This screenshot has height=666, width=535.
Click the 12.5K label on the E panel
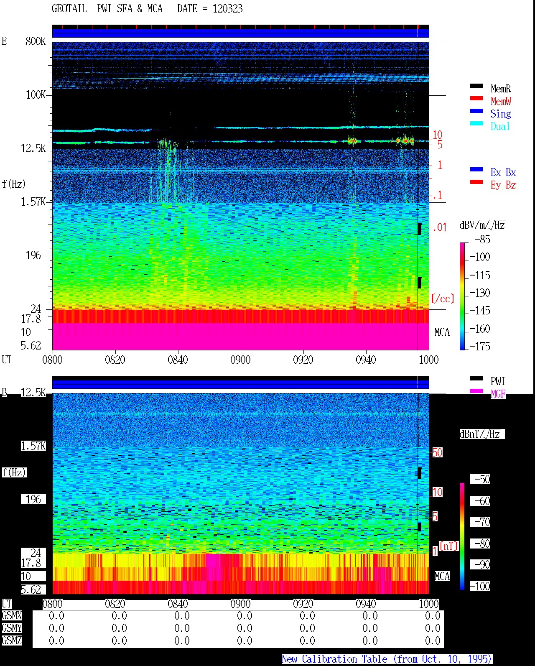point(33,148)
